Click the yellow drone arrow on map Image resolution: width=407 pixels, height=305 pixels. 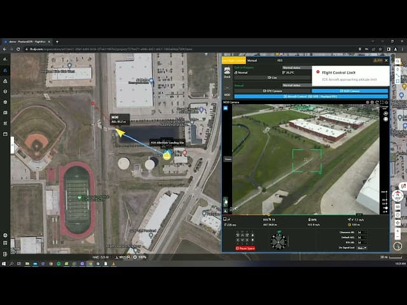[120, 133]
